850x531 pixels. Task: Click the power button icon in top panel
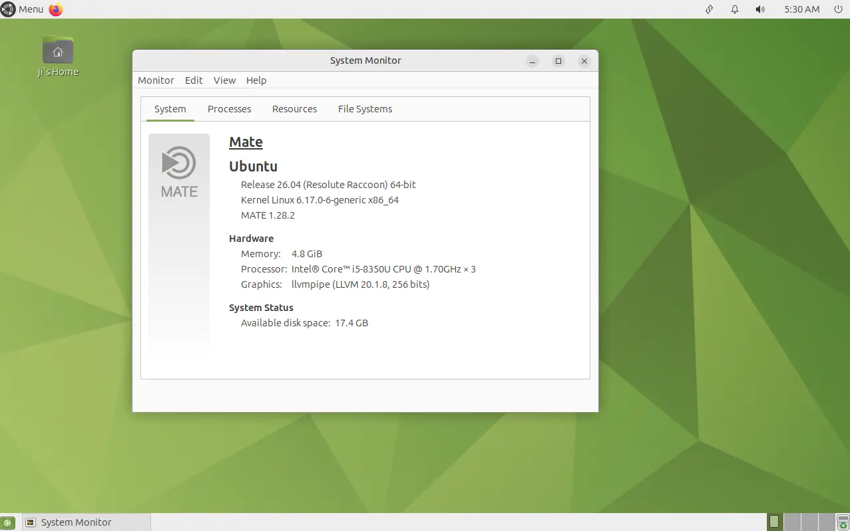tap(838, 9)
